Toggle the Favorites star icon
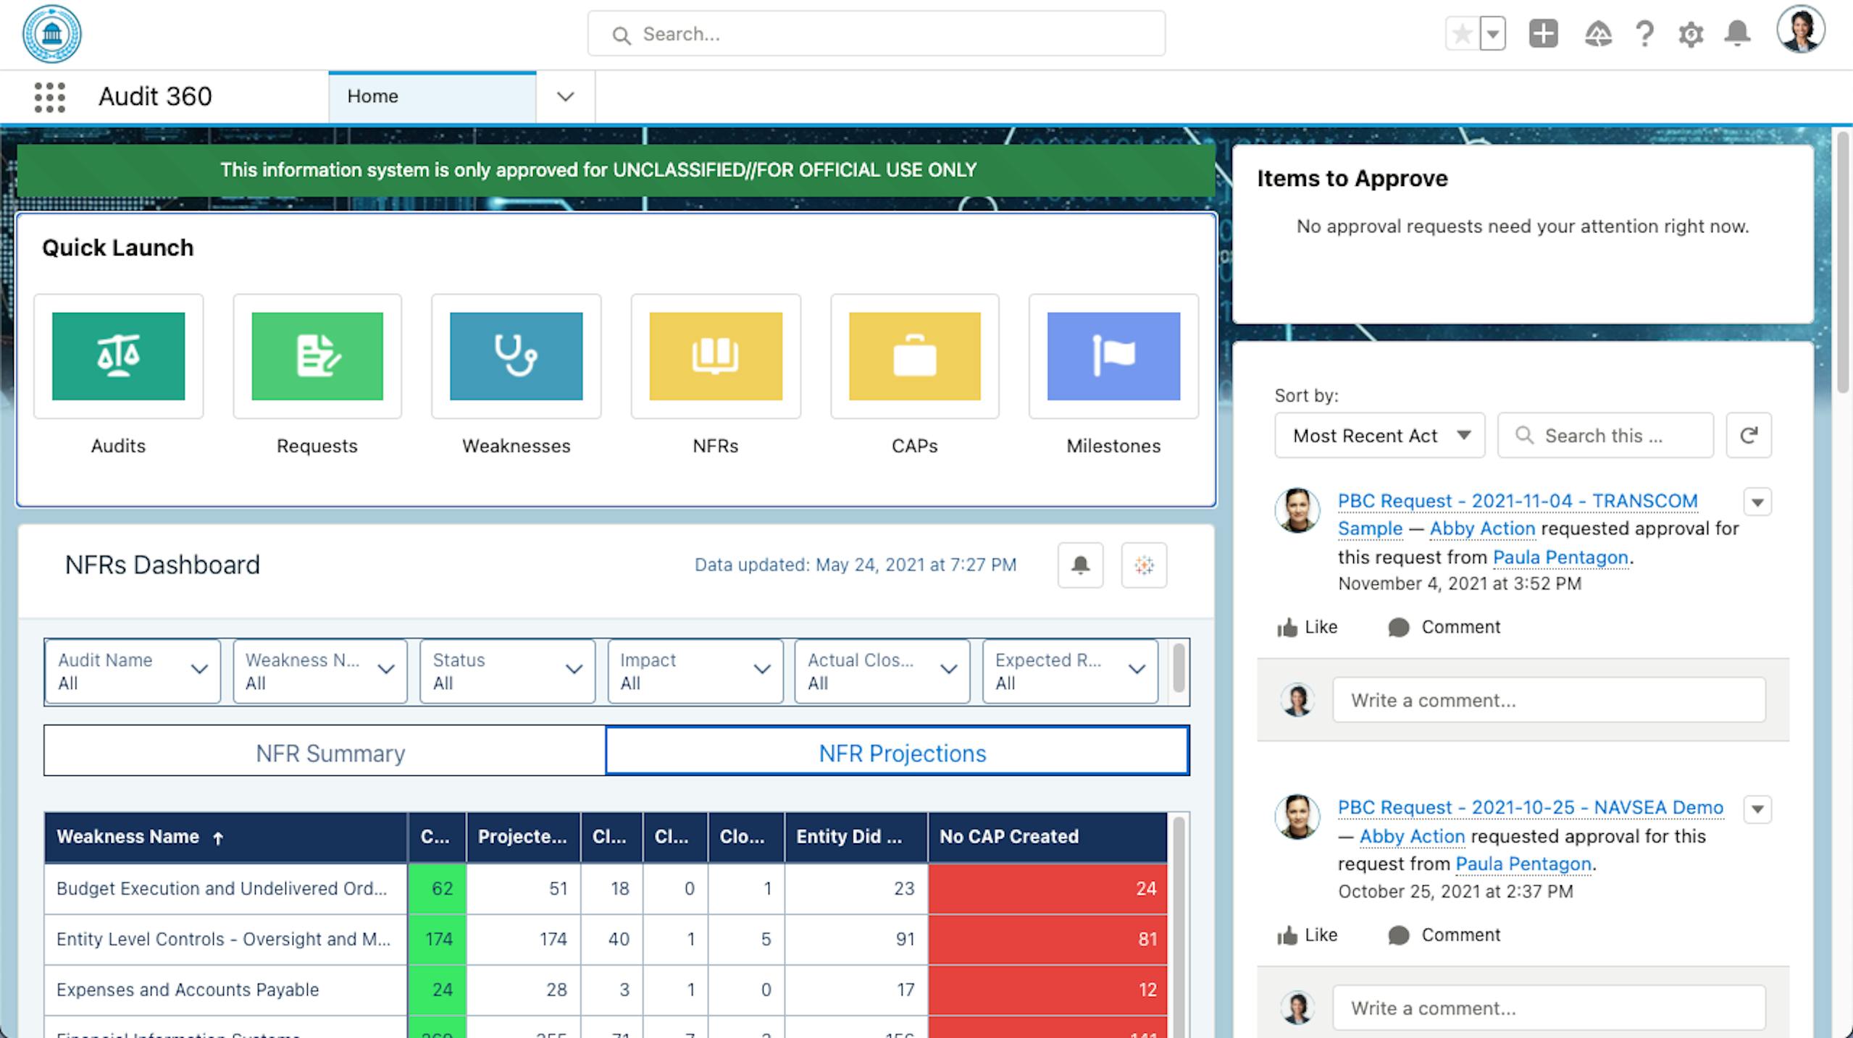Viewport: 1853px width, 1038px height. click(1462, 34)
